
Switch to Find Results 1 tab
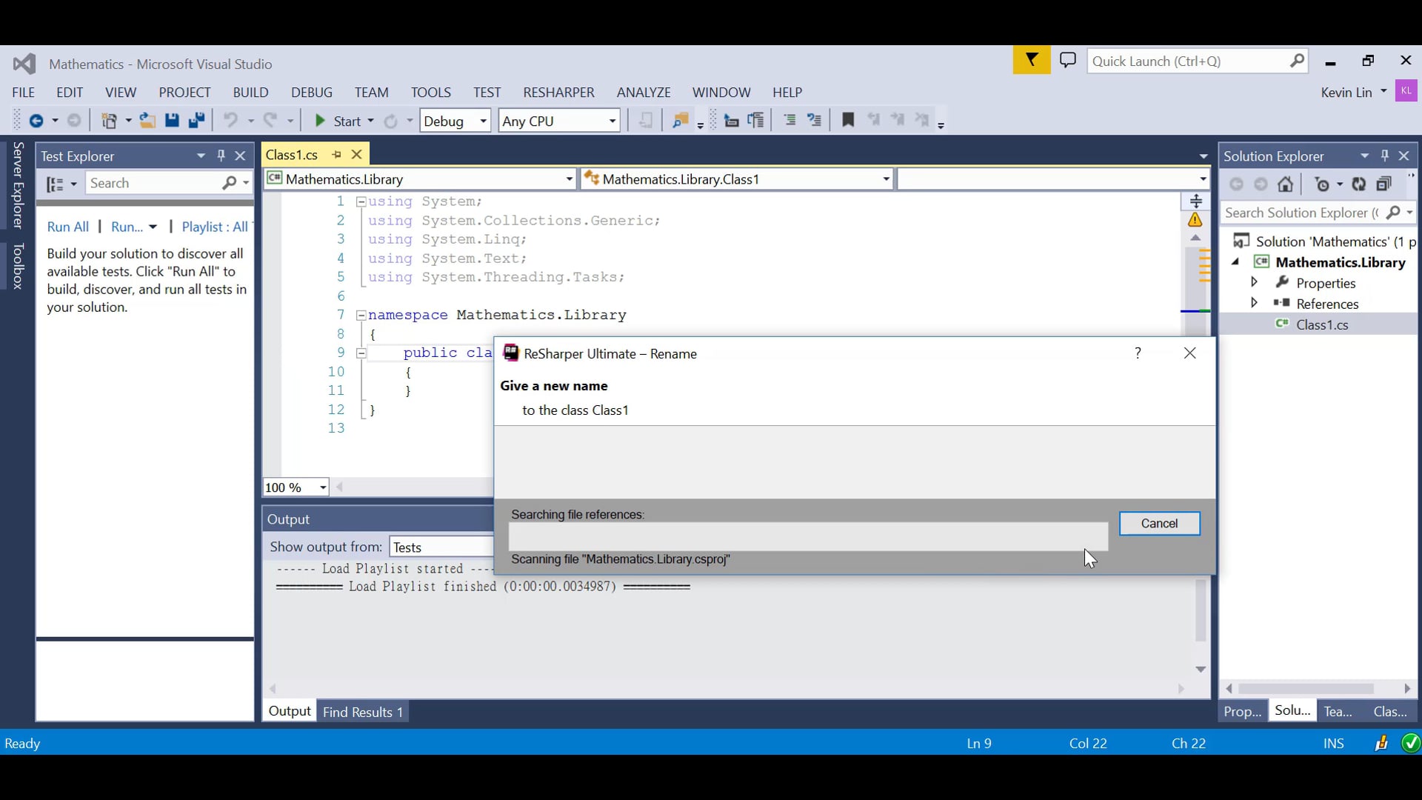pos(363,712)
